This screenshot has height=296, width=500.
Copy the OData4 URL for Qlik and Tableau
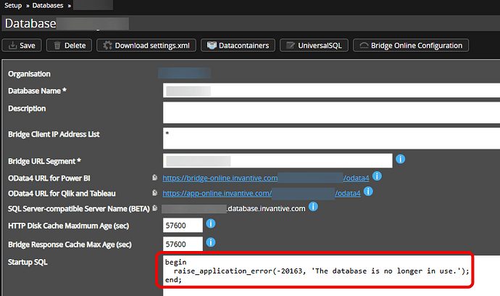[x=154, y=193]
